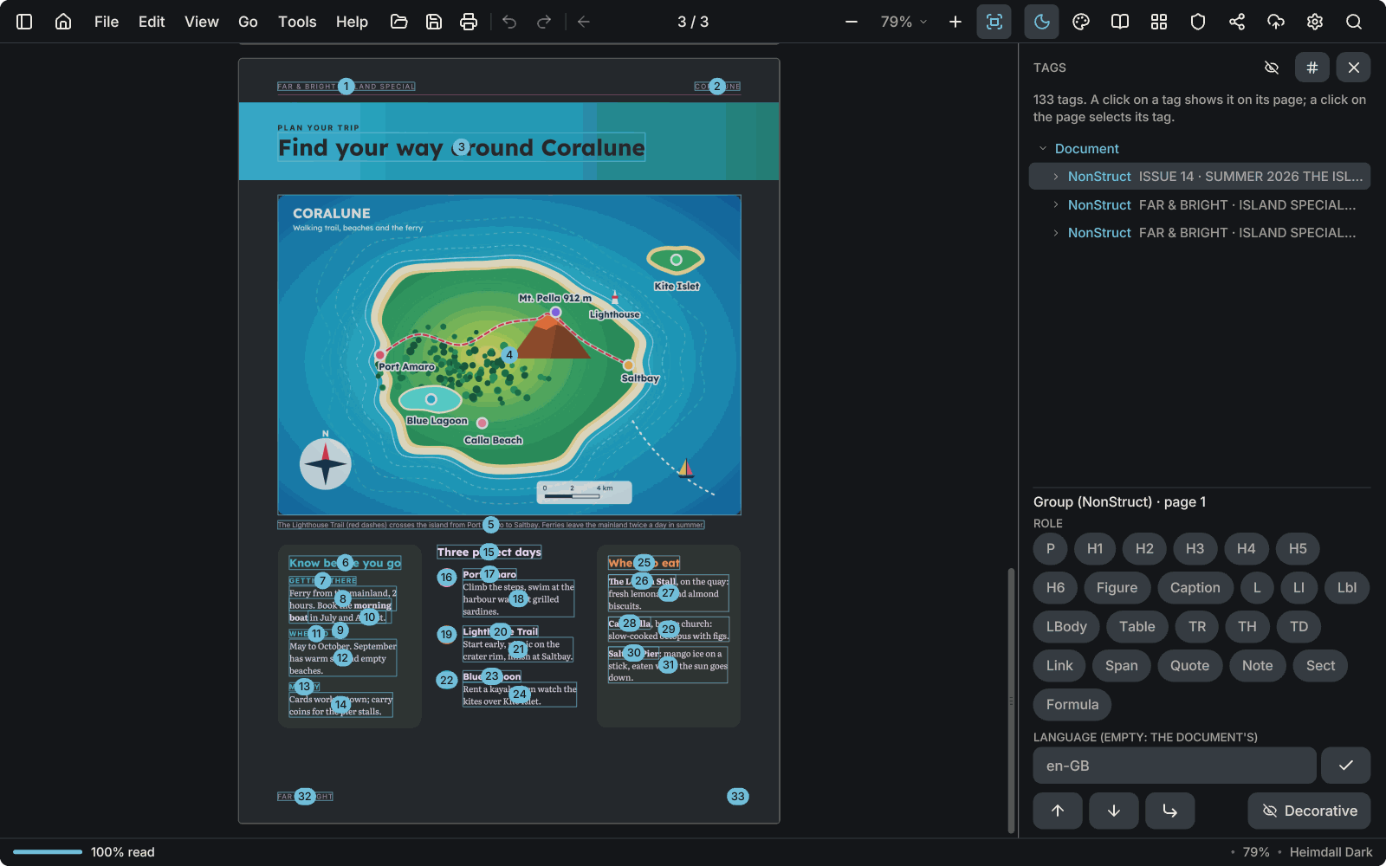Open the Edit menu
This screenshot has width=1386, height=866.
152,22
